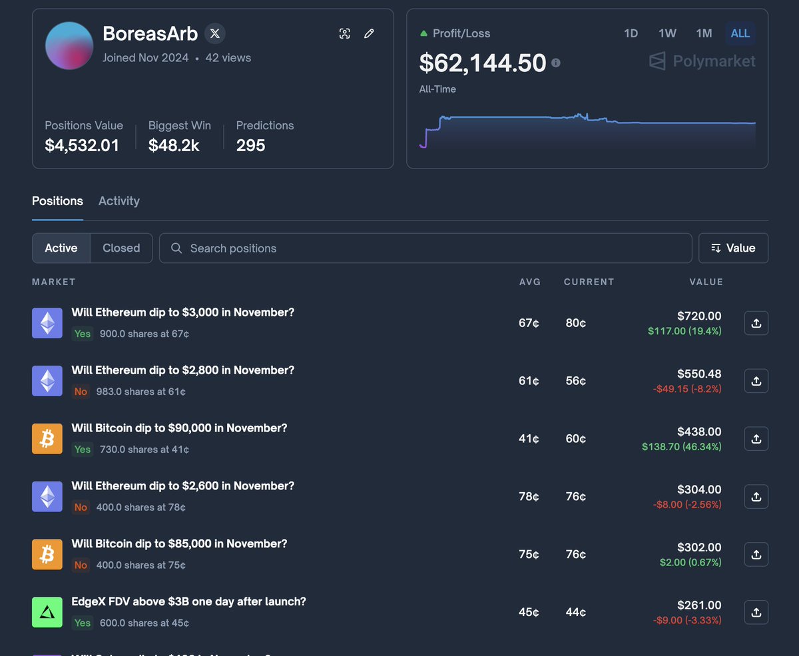Click the -$49.15 (-8.2%) loss text
This screenshot has height=656, width=799.
point(687,389)
